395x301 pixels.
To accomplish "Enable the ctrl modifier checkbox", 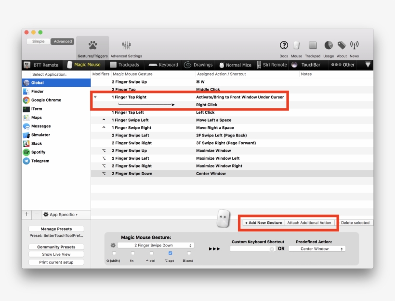I will (151, 253).
